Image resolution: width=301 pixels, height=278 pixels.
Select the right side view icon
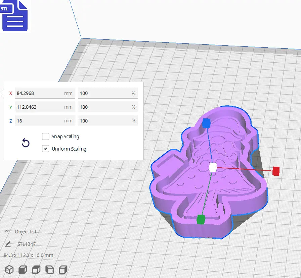63,270
